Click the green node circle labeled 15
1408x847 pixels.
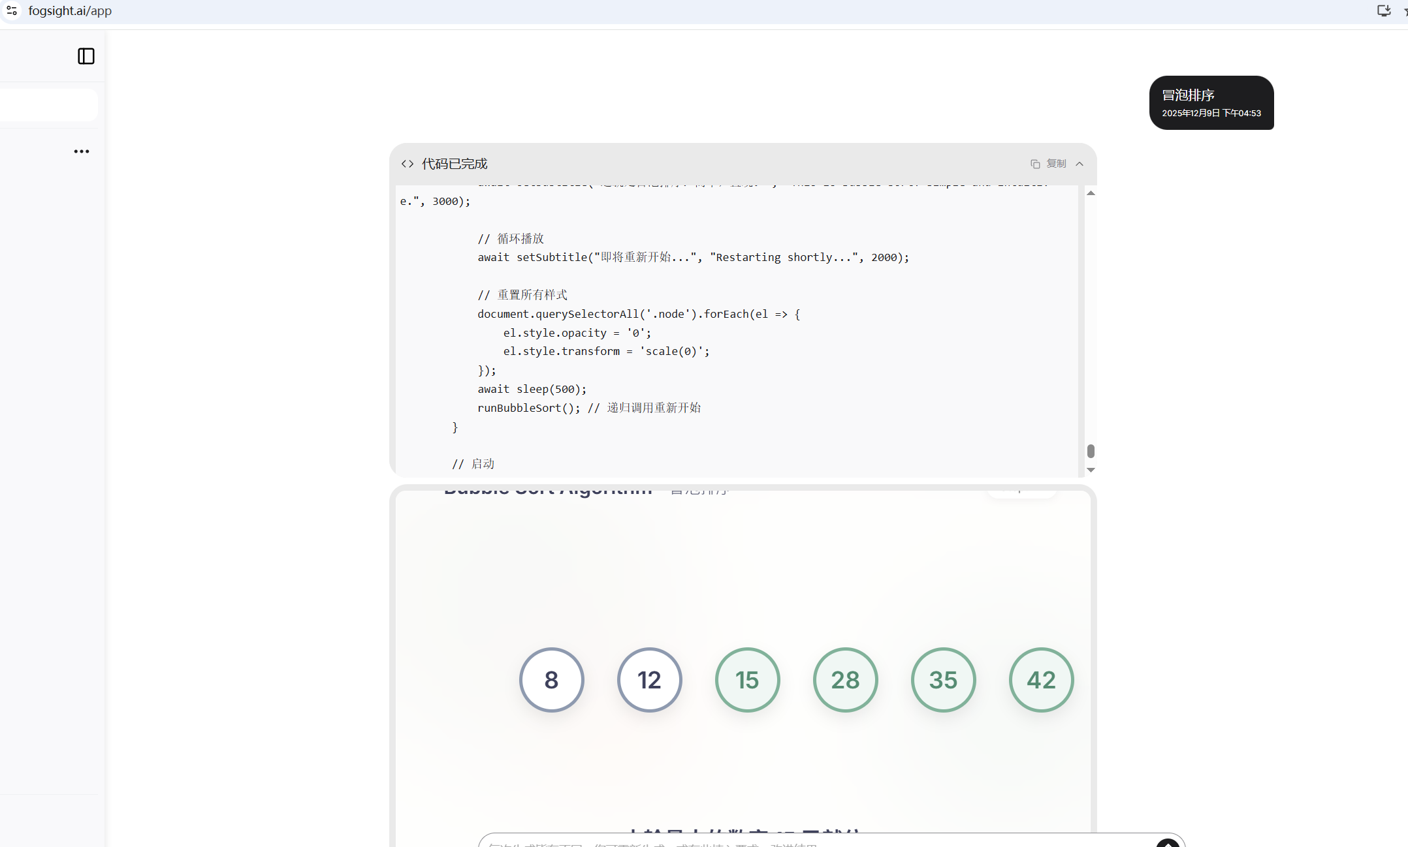(x=747, y=680)
